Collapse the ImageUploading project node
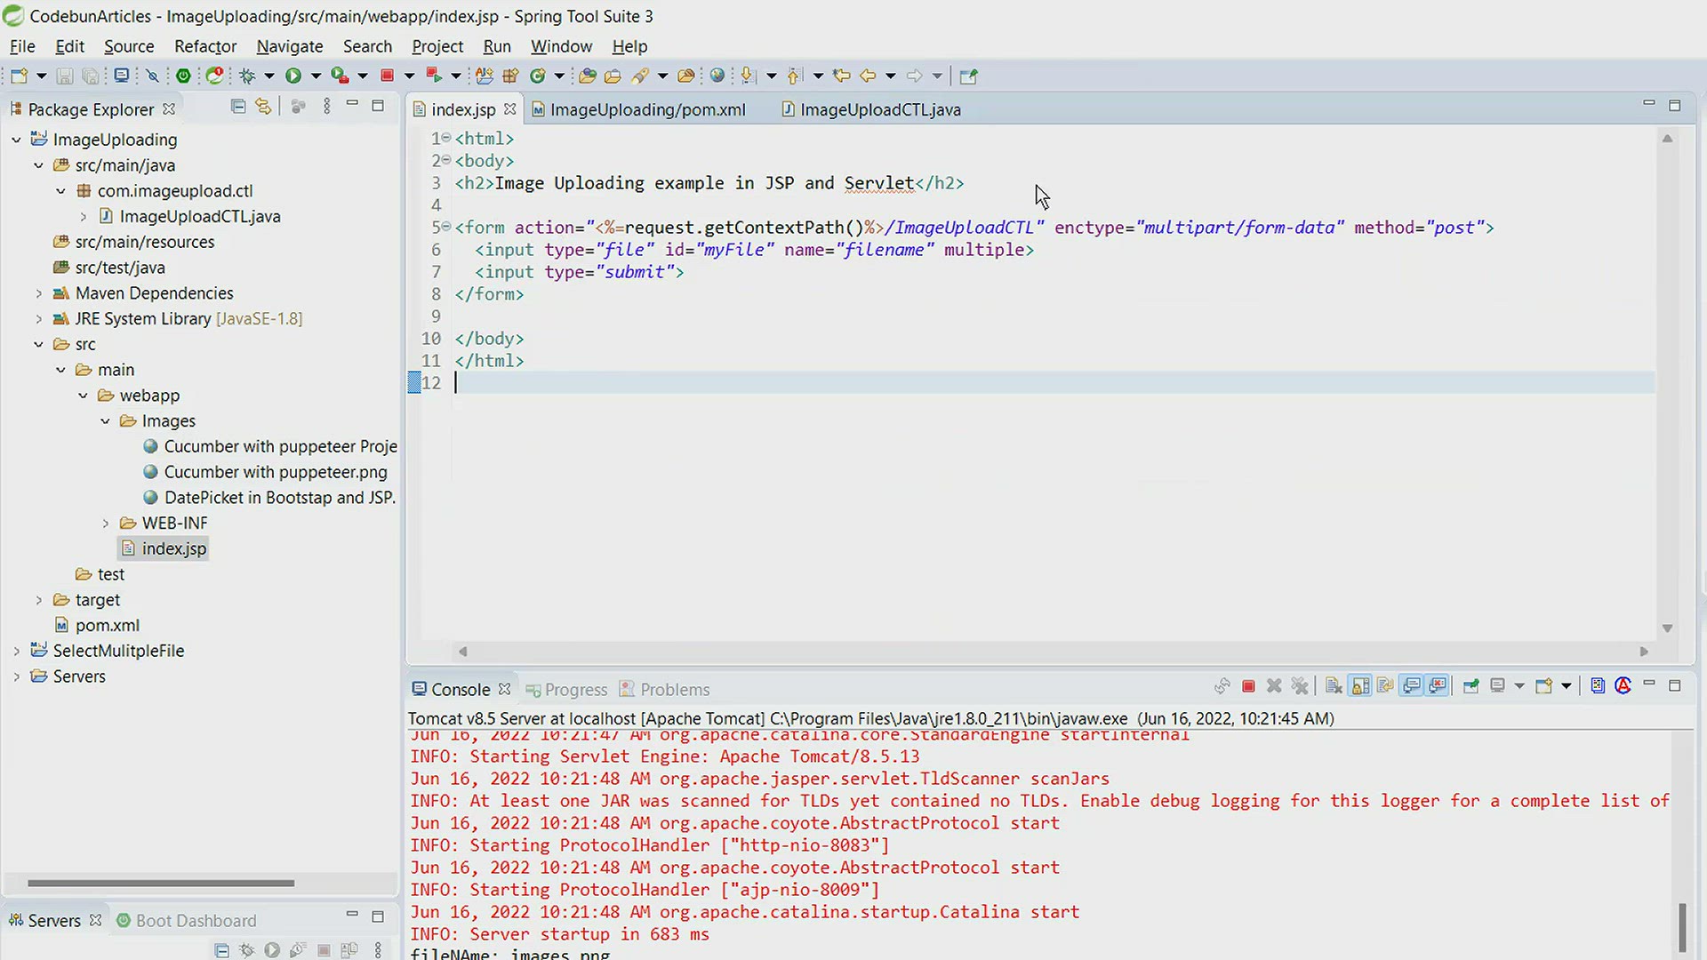The image size is (1707, 960). [16, 140]
